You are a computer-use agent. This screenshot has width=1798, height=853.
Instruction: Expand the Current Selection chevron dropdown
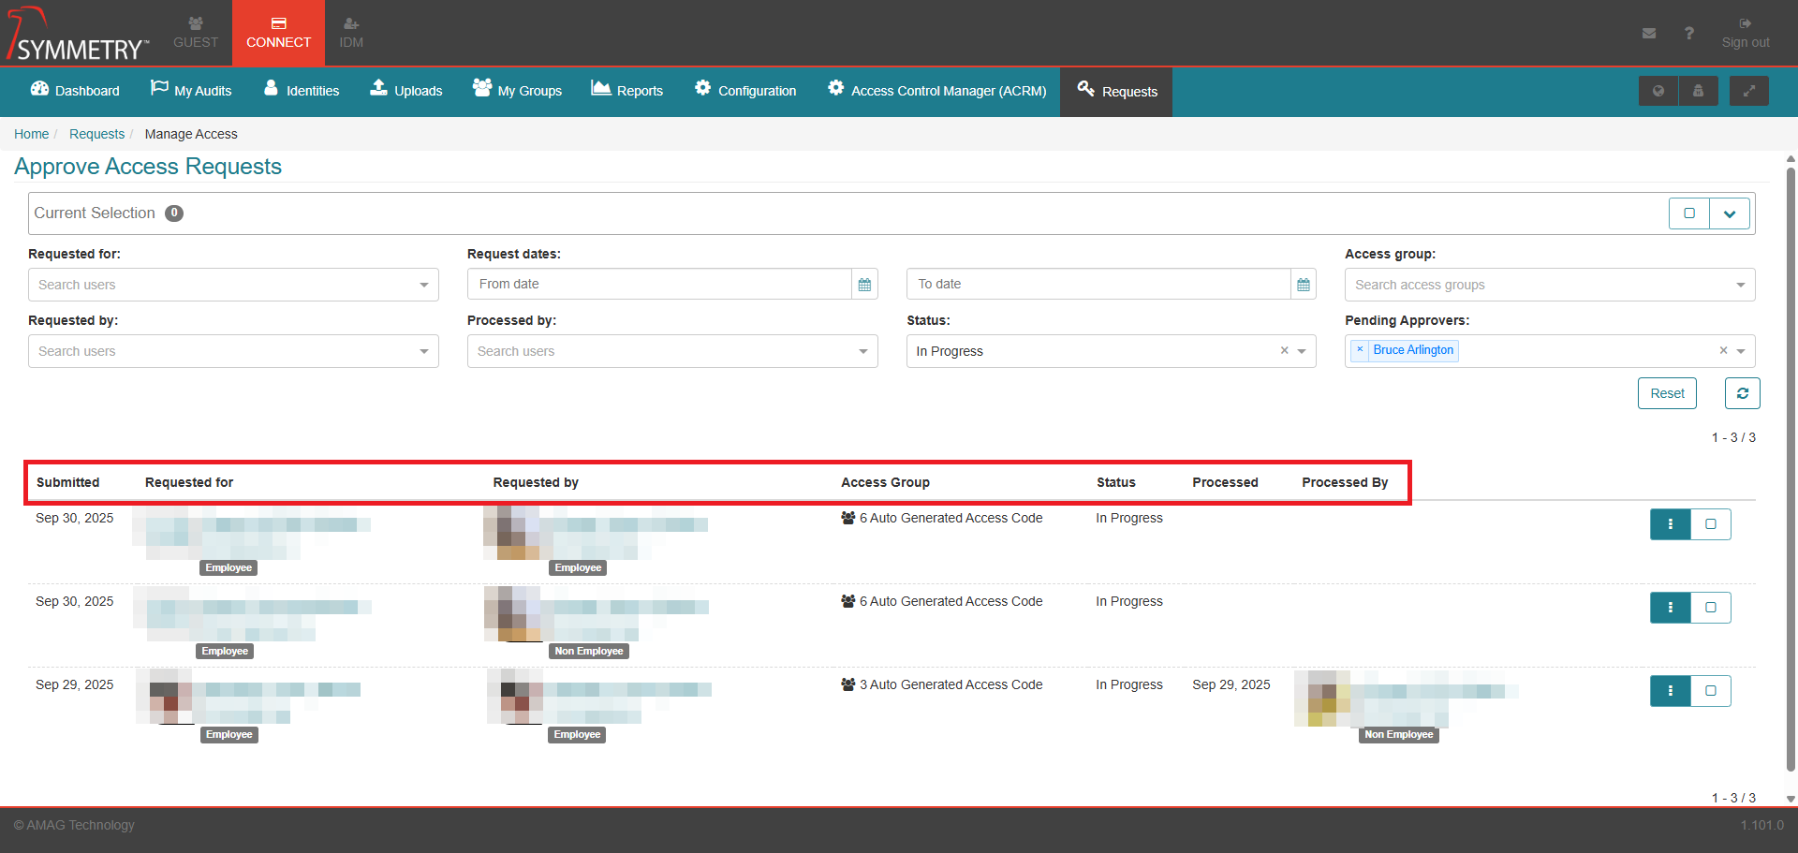pyautogui.click(x=1730, y=213)
